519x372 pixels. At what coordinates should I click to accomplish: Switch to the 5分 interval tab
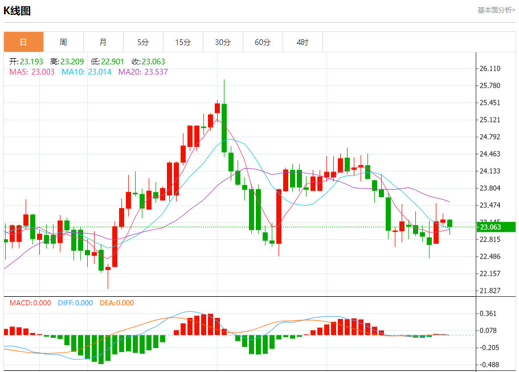tap(143, 42)
